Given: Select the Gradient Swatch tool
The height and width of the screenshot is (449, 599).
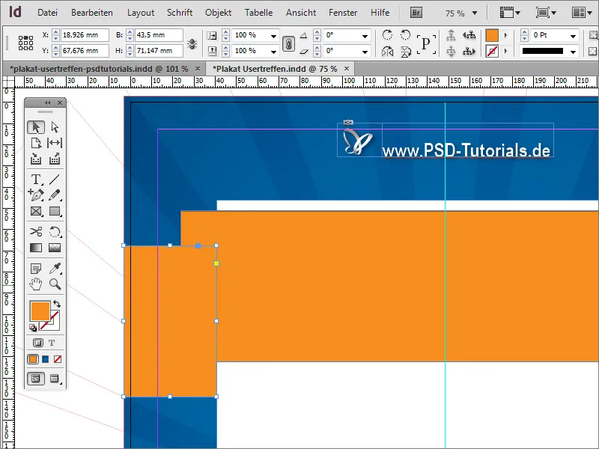Looking at the screenshot, I should [36, 248].
